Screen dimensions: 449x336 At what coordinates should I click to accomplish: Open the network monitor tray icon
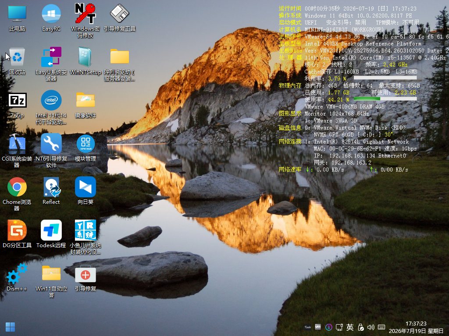pyautogui.click(x=339, y=327)
